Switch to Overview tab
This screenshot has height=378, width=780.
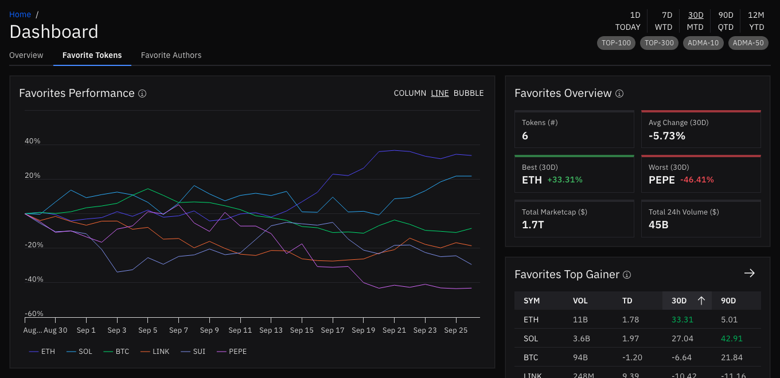click(x=26, y=55)
